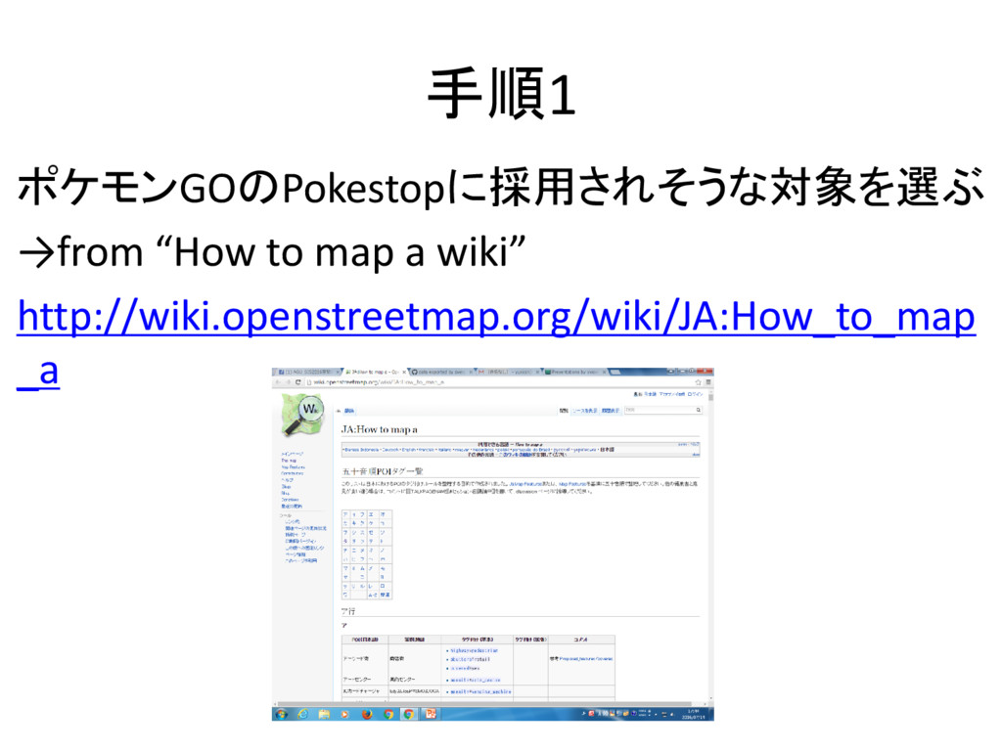1002x751 pixels.
Task: Switch to the GitHub browser tab
Action: [x=441, y=371]
